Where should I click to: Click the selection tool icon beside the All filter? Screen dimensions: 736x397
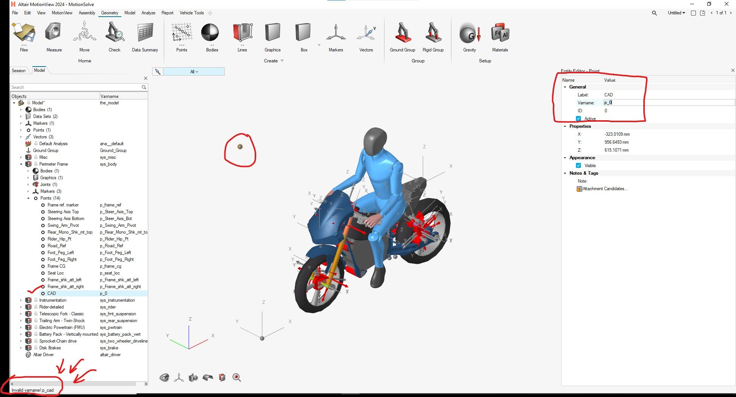click(x=157, y=71)
